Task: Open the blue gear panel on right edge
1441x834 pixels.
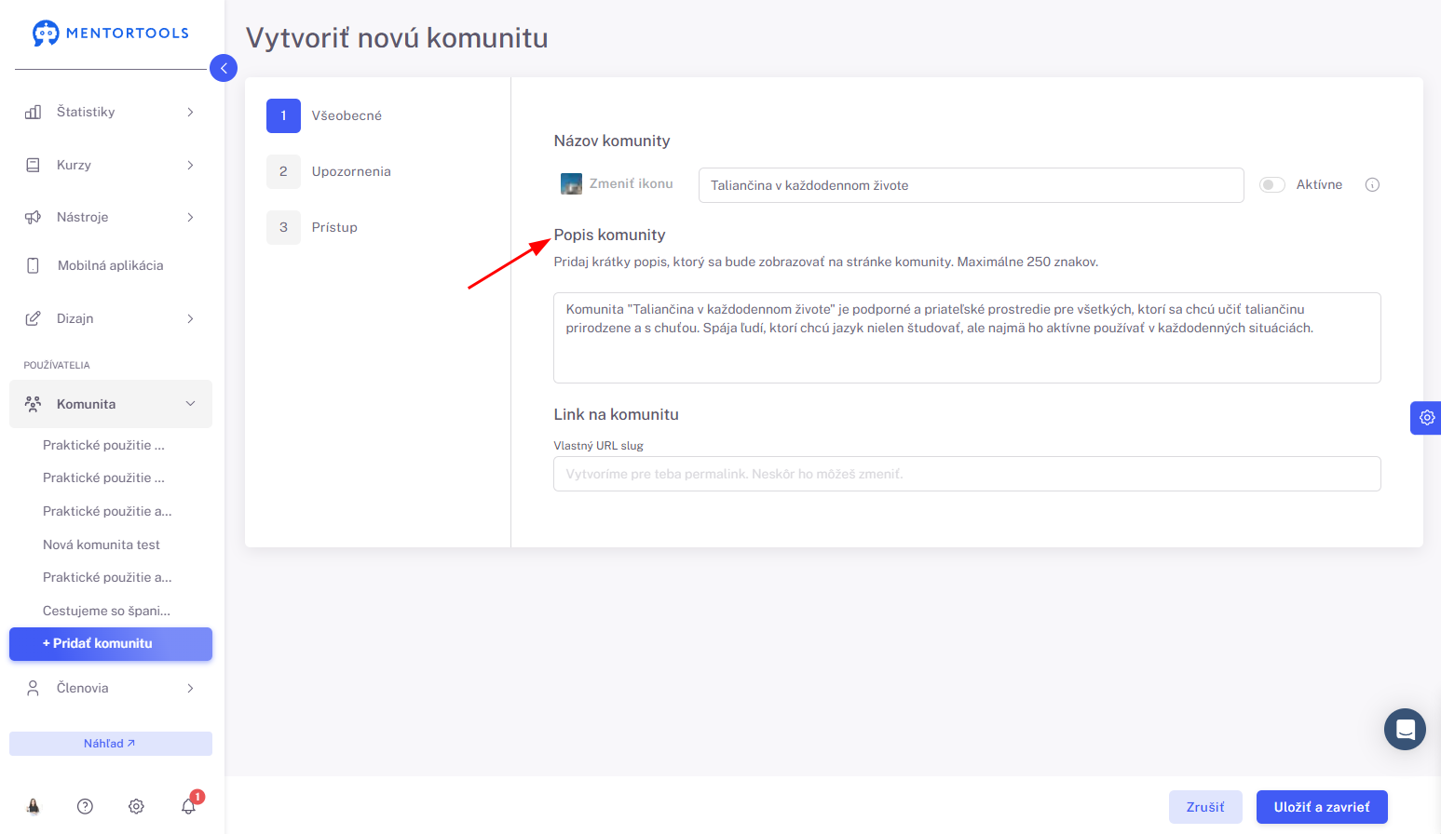Action: (1426, 418)
